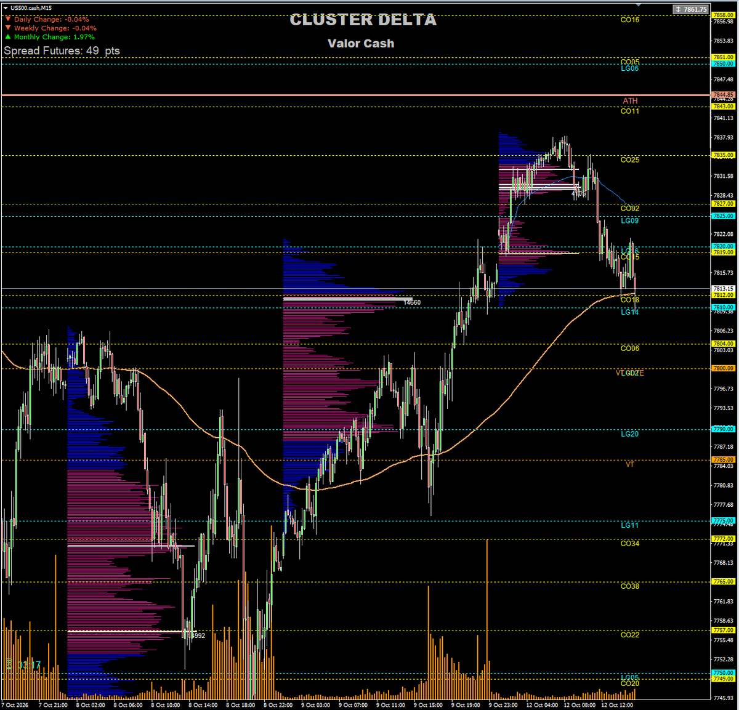Viewport: 739px width, 710px height.
Task: Click the 3992 volume profile value
Action: point(198,635)
